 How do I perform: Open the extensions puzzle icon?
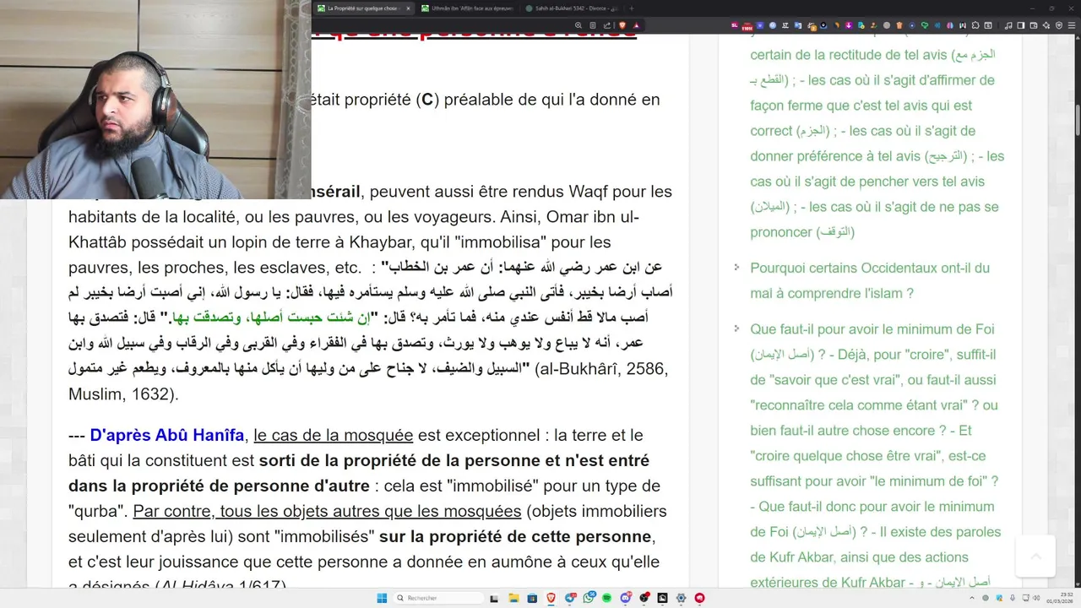click(975, 25)
